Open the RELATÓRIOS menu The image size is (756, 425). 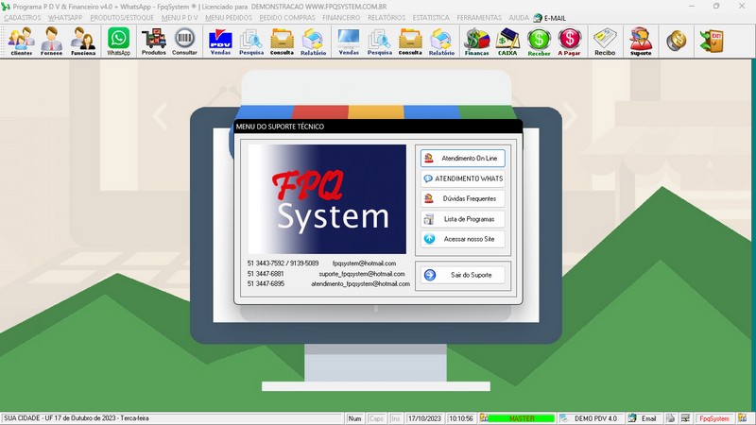[387, 18]
